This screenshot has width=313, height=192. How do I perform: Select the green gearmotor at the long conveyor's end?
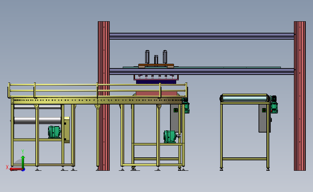[186, 105]
